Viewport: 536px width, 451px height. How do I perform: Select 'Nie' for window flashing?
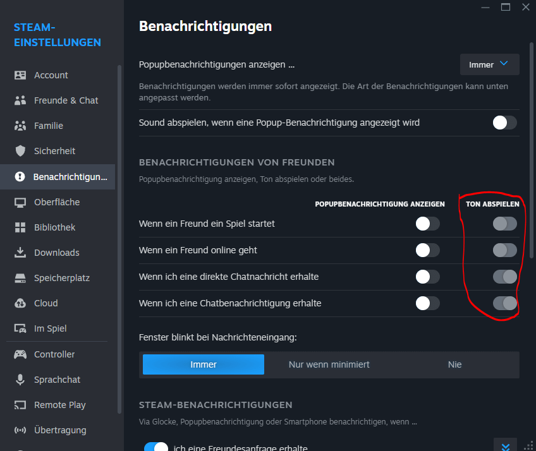454,364
